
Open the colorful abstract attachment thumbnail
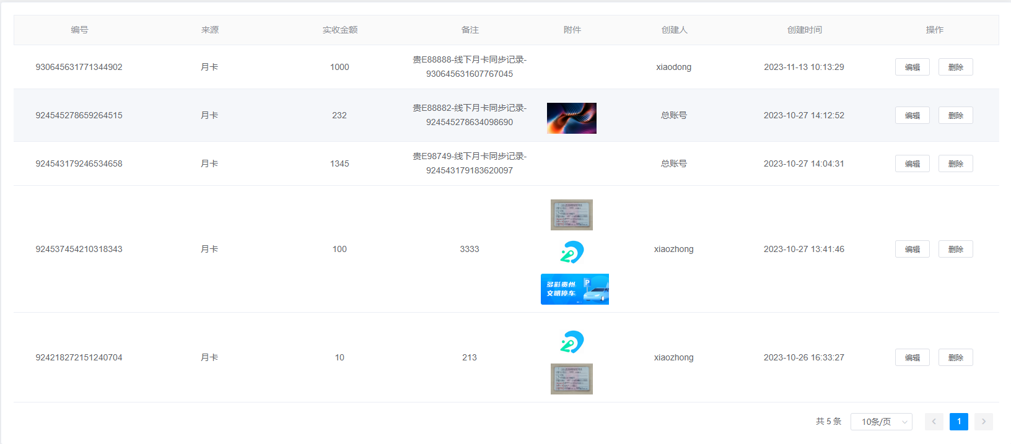click(571, 118)
